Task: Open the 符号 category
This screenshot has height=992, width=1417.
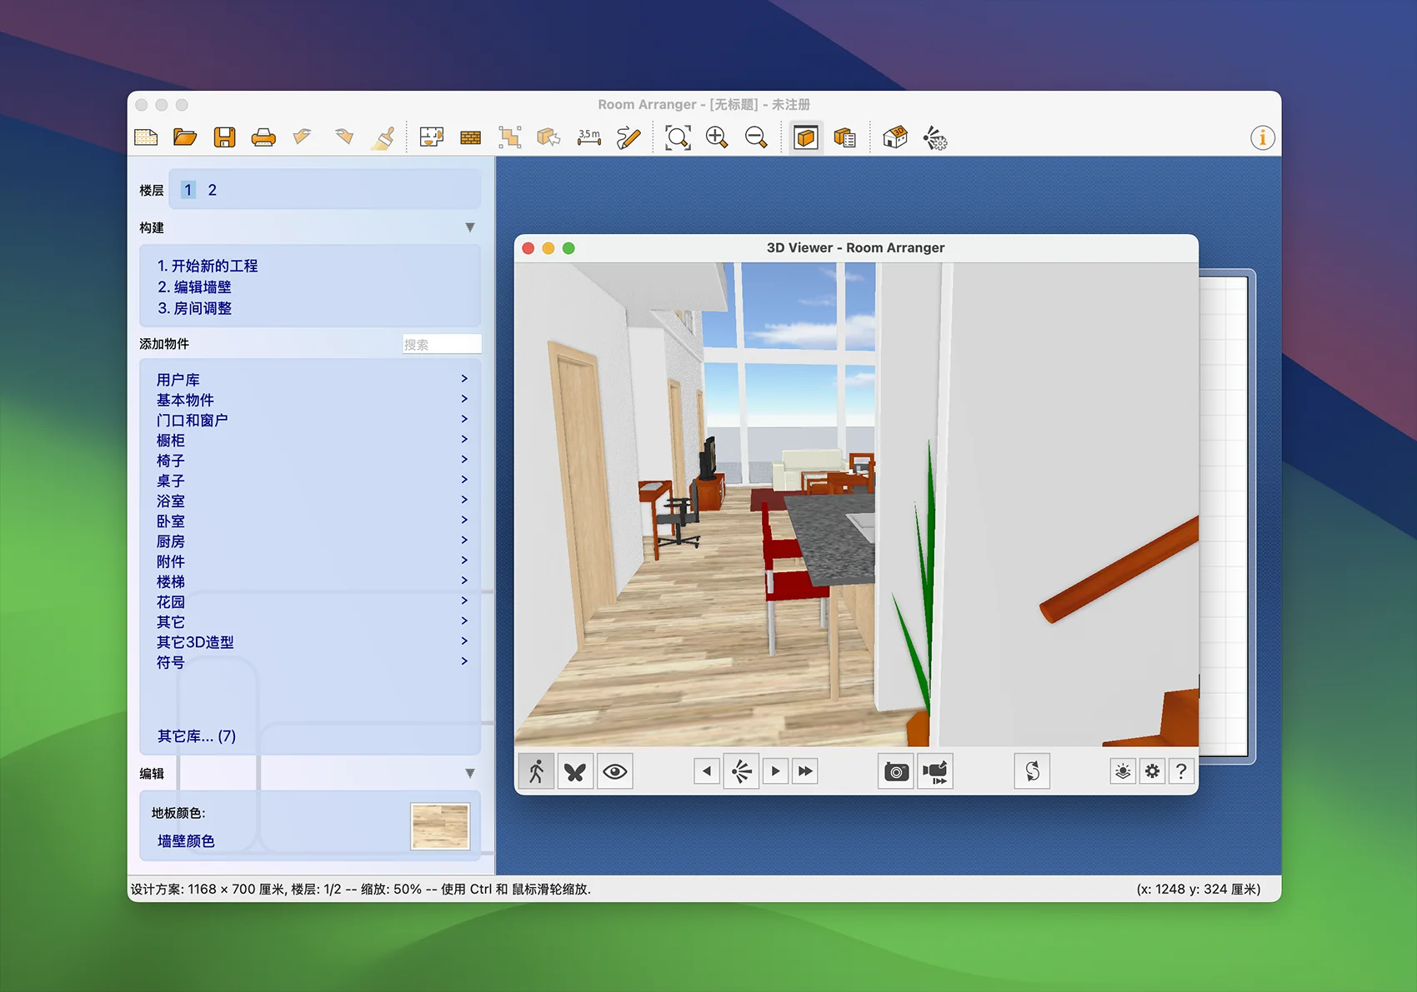Action: point(312,662)
